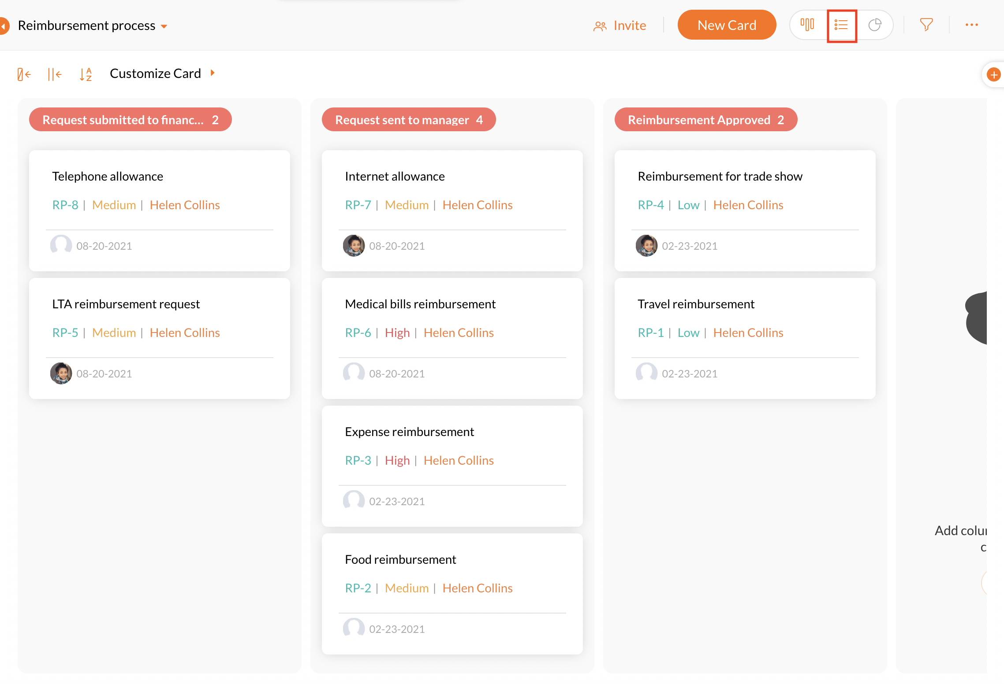
Task: Switch to the kanban board view icon
Action: pos(807,25)
